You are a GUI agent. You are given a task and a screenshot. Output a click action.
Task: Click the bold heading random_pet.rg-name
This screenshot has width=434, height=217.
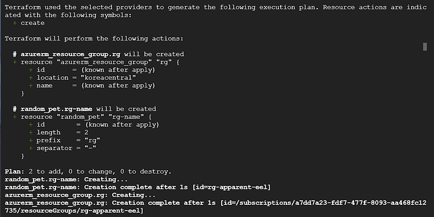(x=57, y=109)
